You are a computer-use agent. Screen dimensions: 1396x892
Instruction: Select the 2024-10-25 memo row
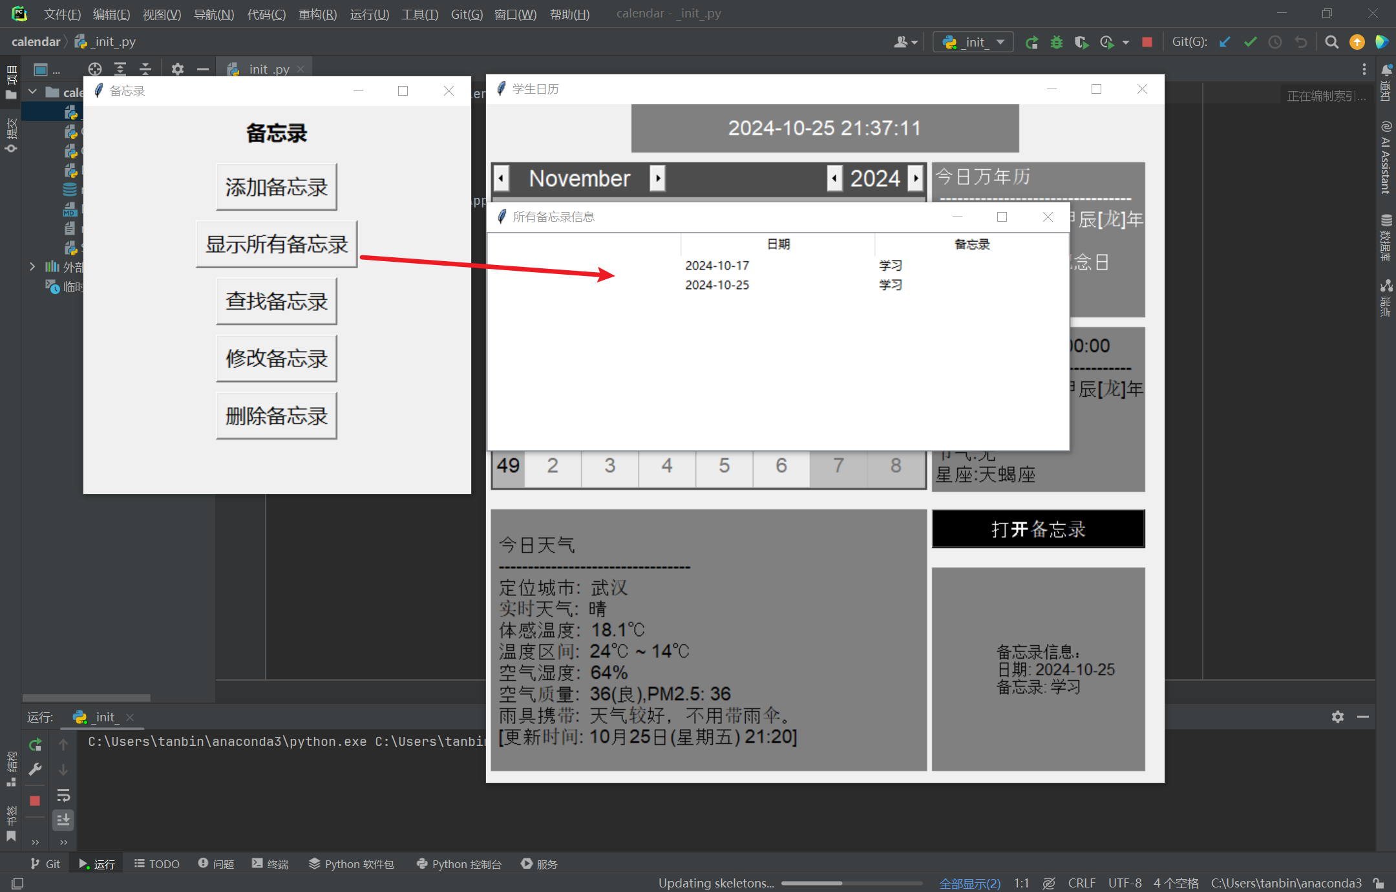click(x=717, y=285)
